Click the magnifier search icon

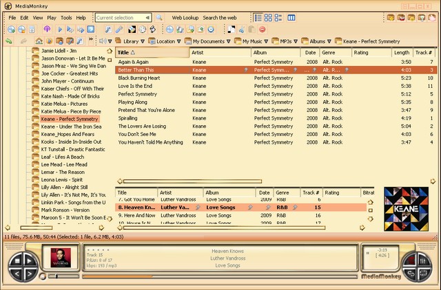pyautogui.click(x=159, y=18)
